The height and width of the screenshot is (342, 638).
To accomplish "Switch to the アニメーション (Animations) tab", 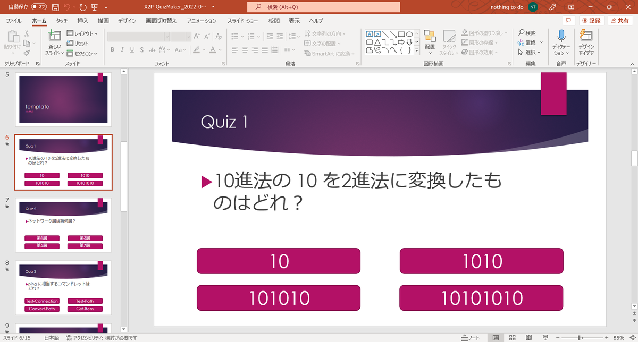I will pos(202,21).
